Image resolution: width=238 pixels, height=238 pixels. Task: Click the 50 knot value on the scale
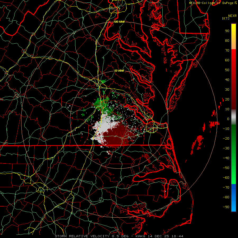227,70
